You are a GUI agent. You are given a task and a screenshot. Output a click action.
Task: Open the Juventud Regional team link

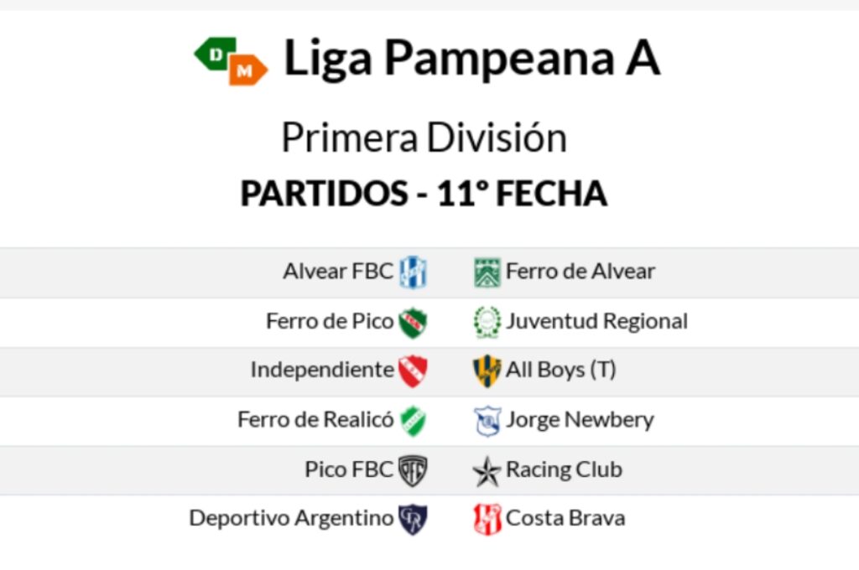coord(596,321)
